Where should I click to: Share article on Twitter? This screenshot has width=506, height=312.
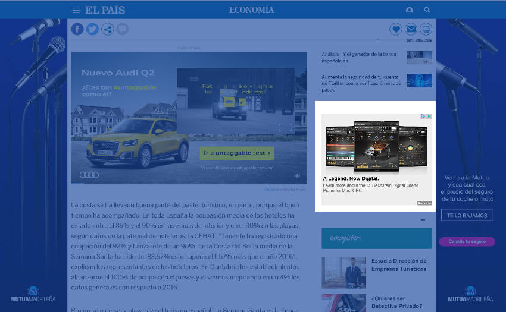point(92,29)
